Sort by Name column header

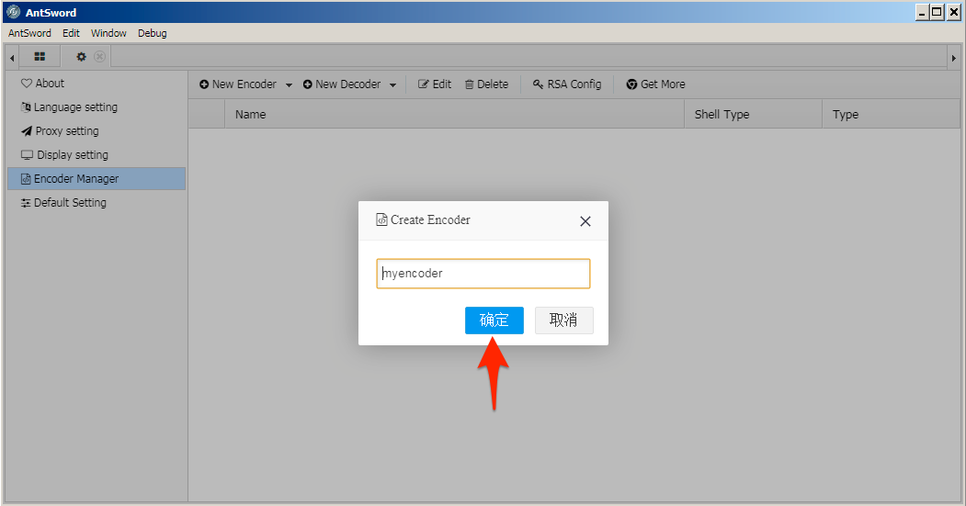pyautogui.click(x=455, y=115)
